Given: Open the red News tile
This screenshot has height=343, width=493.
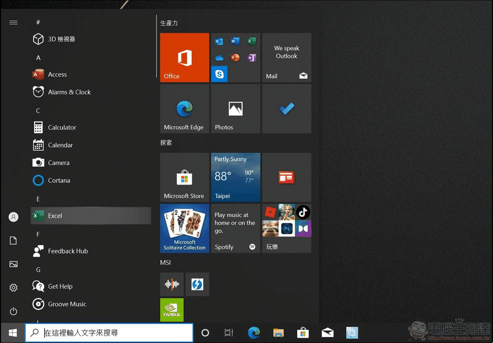Looking at the screenshot, I should [287, 177].
